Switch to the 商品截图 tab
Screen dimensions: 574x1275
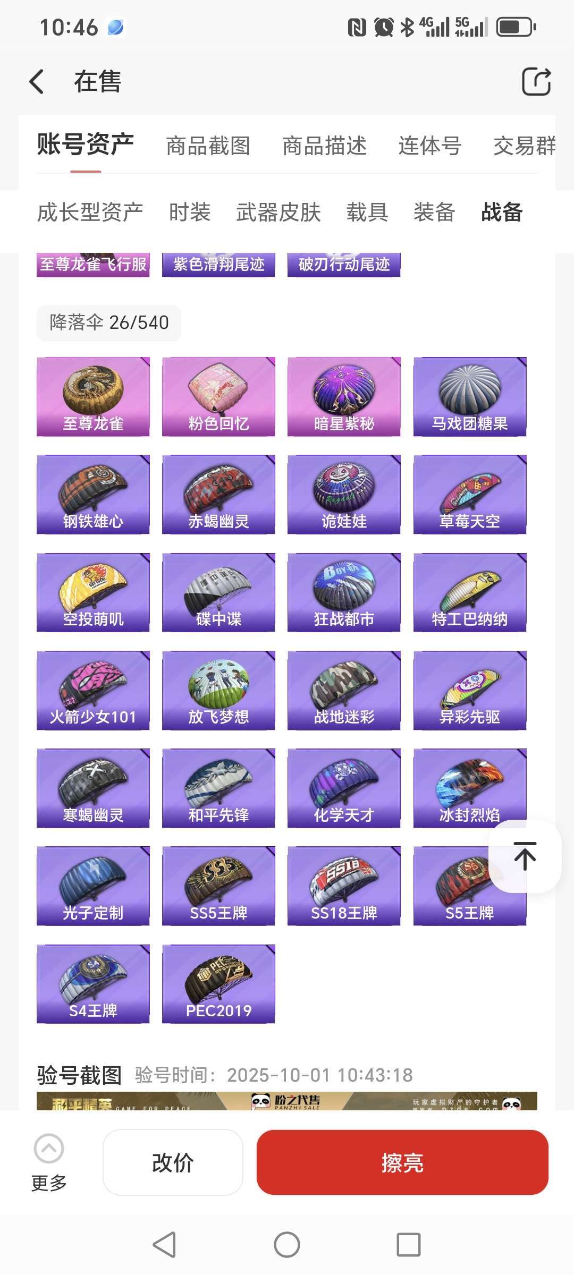[x=208, y=146]
